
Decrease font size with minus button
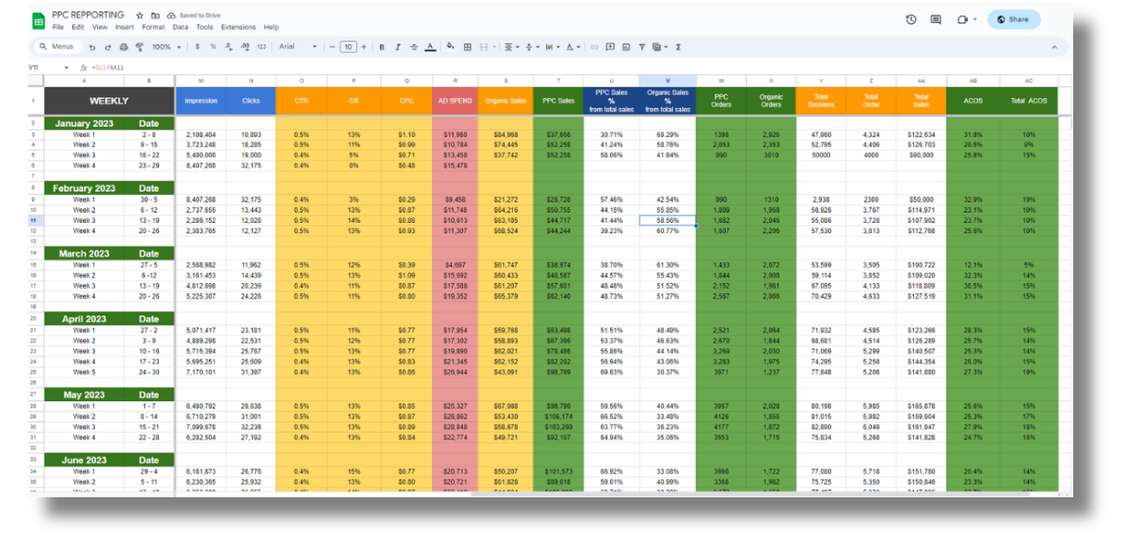(x=332, y=46)
